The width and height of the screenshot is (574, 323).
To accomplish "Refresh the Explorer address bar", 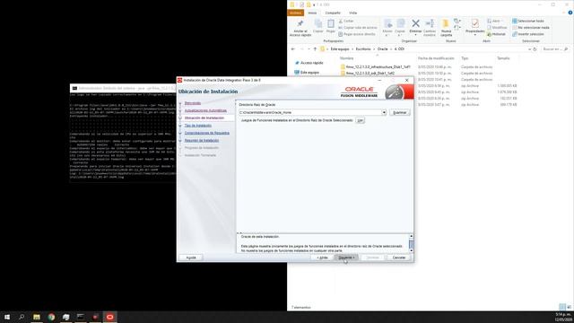I will click(x=535, y=49).
